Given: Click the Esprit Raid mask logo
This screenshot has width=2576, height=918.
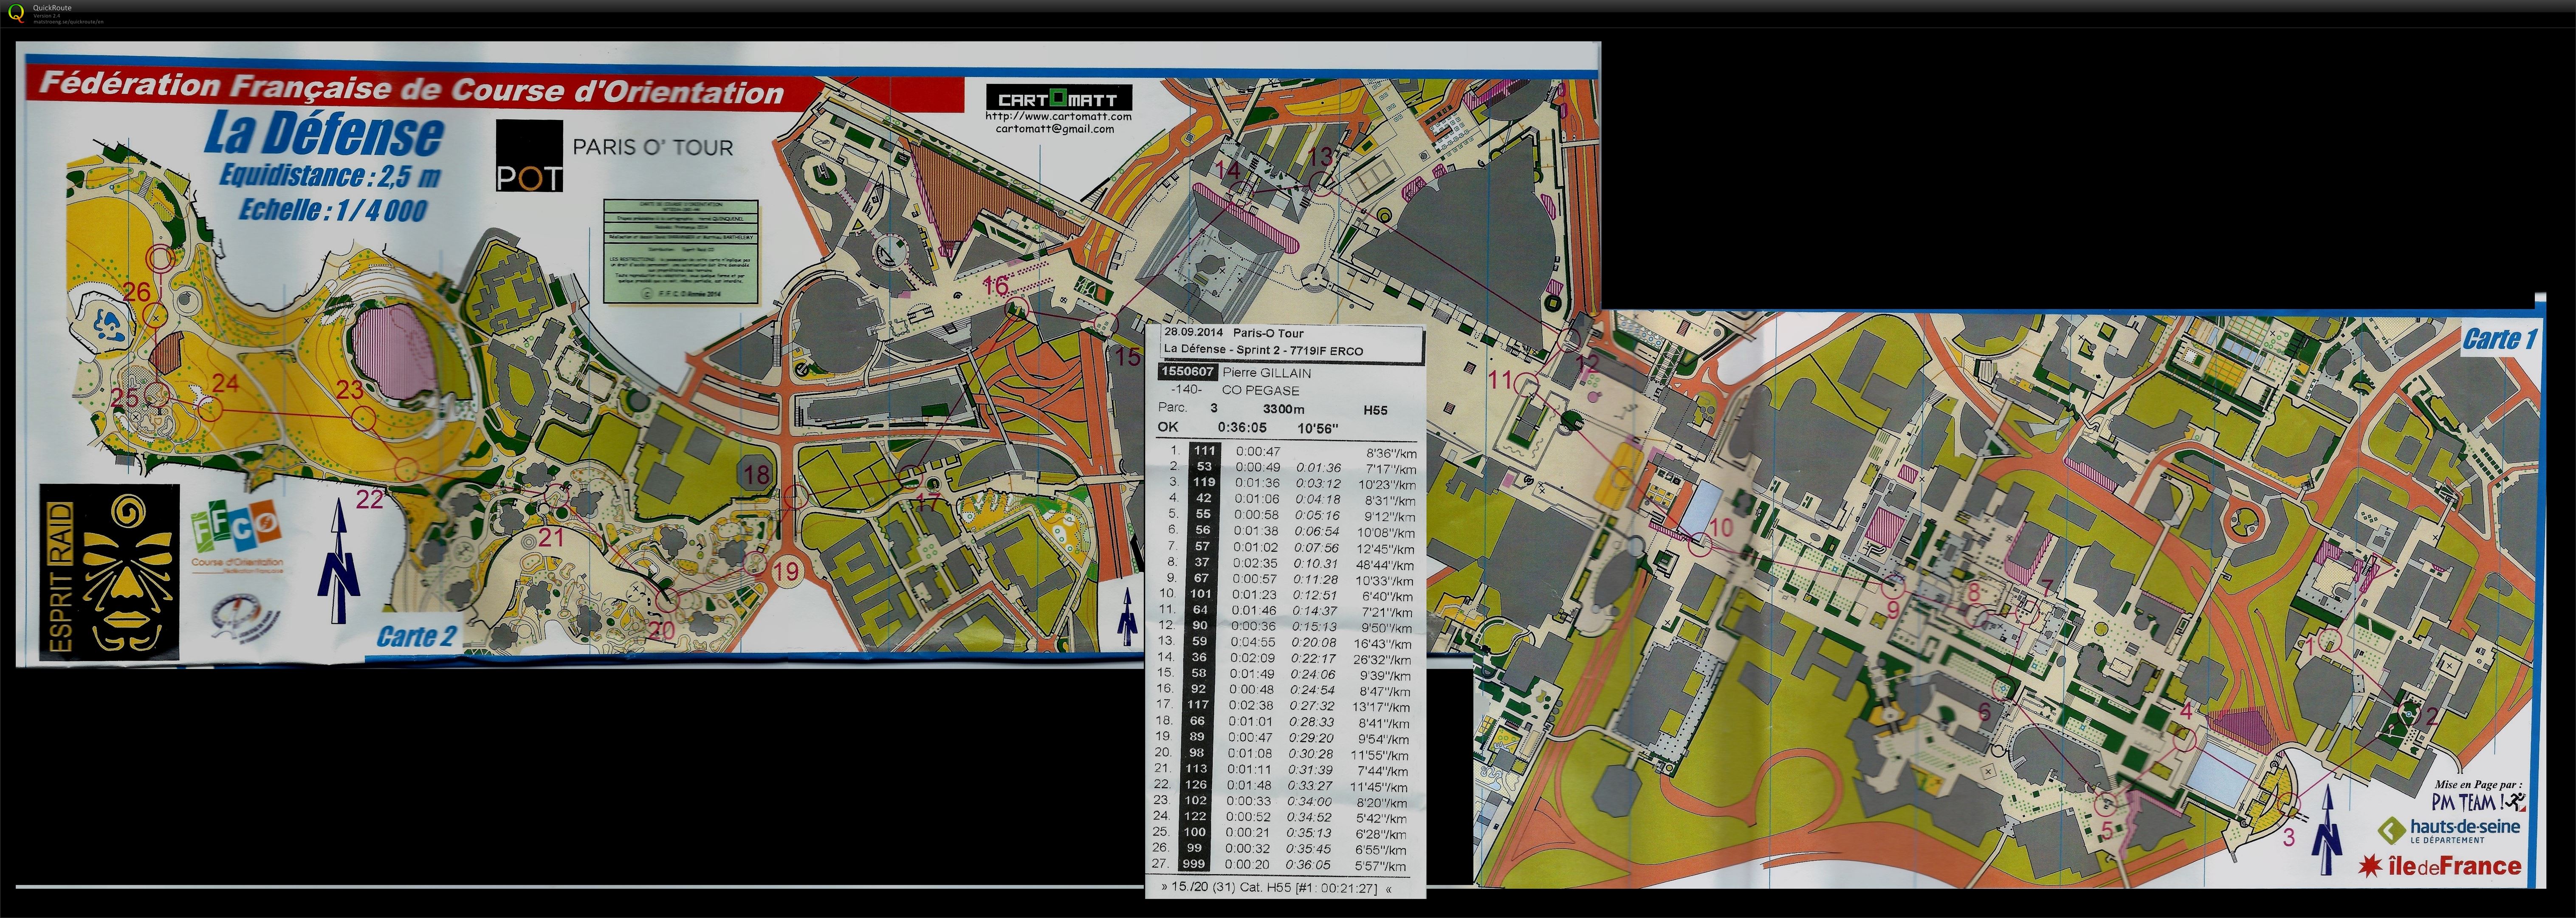Looking at the screenshot, I should (x=110, y=573).
